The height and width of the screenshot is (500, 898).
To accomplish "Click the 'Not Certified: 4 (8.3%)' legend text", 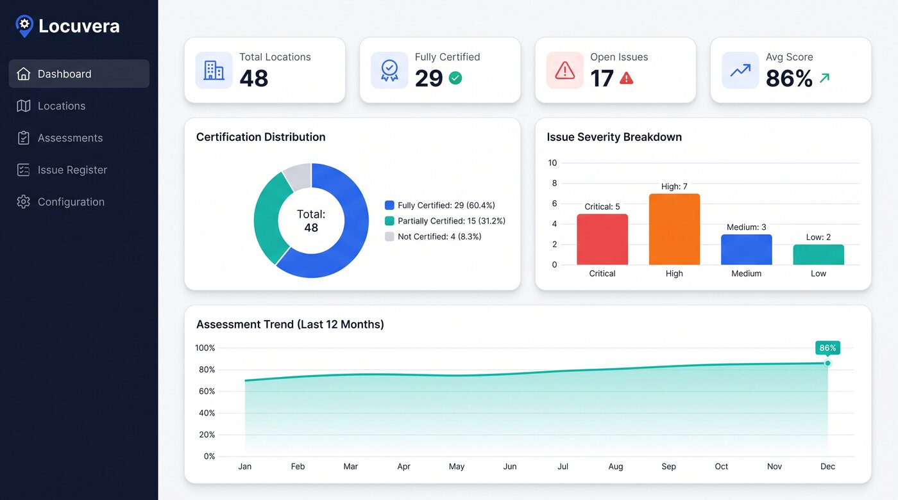I will coord(439,236).
